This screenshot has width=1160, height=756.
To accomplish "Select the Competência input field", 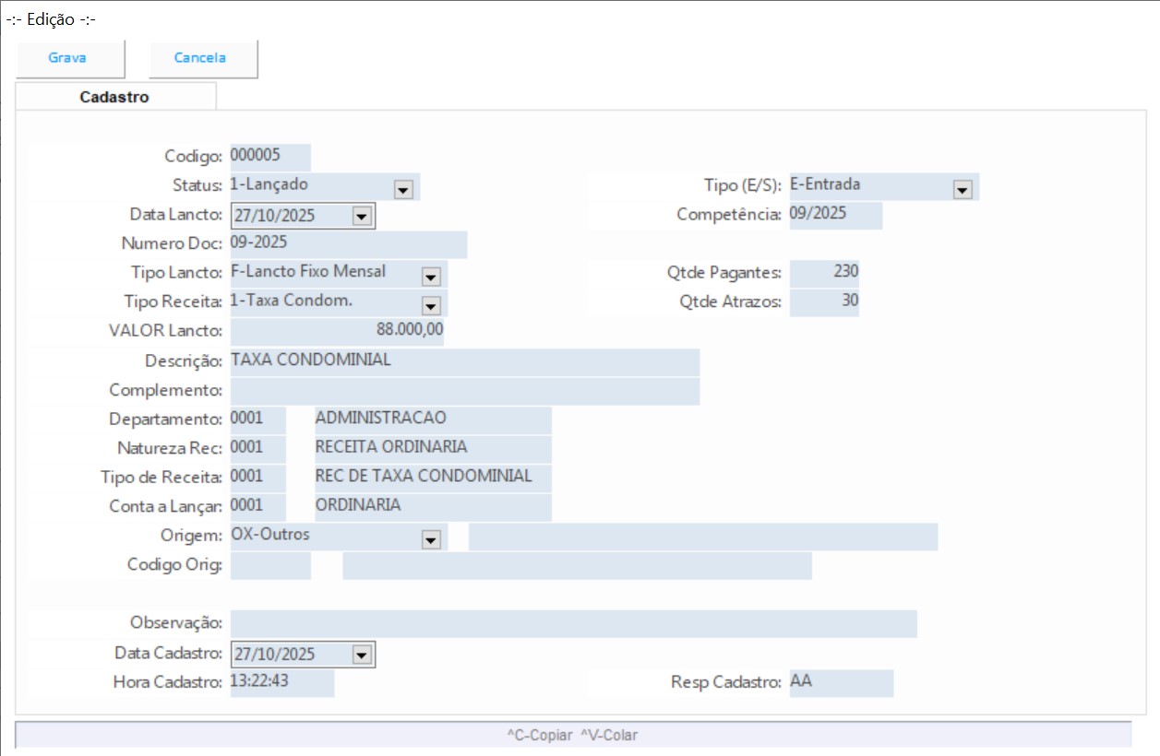I will [834, 216].
